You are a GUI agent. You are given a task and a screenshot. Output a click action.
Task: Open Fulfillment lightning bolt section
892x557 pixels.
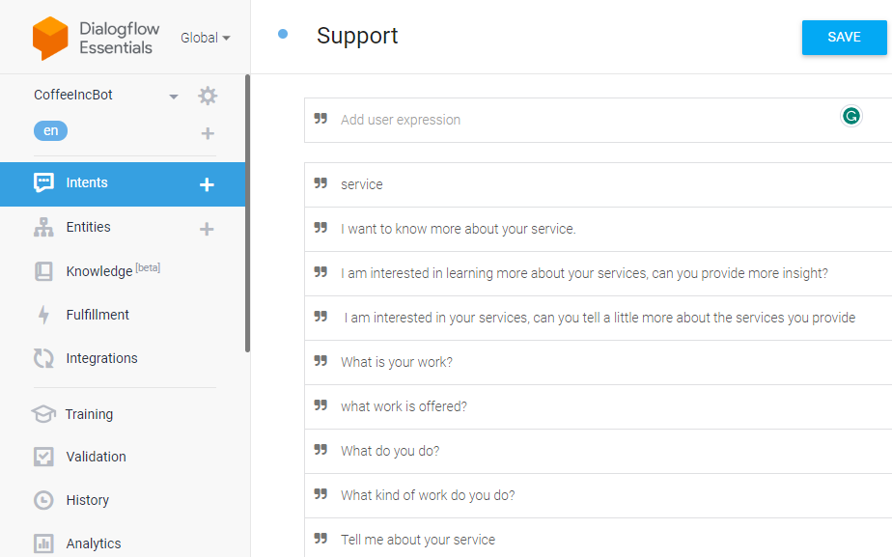click(x=43, y=315)
